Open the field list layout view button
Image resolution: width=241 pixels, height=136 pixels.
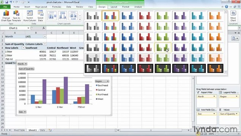click(x=235, y=38)
